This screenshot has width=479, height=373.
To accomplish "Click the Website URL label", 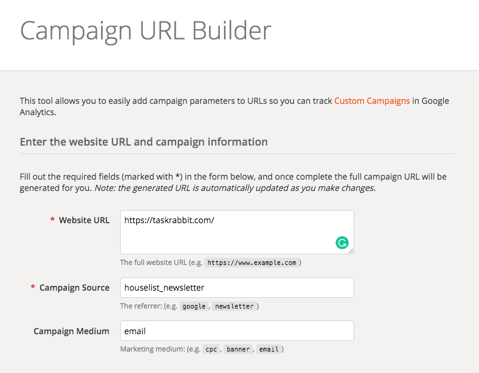I will [x=84, y=220].
